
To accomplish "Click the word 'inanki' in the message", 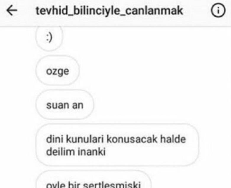I will pos(91,152).
